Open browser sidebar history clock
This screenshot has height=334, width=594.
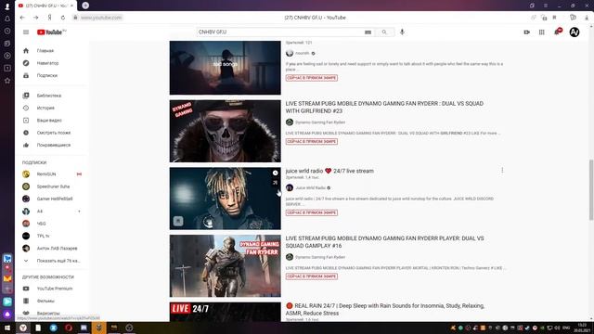pos(7,31)
